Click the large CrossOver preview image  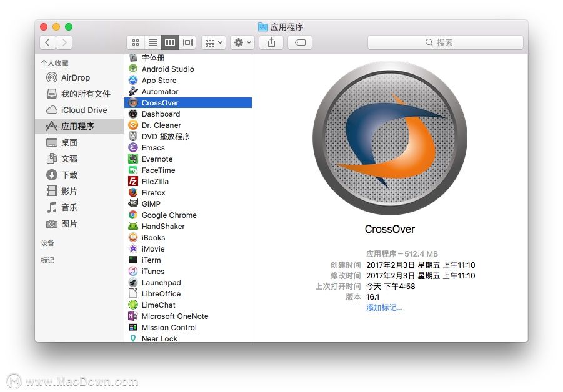(x=390, y=138)
